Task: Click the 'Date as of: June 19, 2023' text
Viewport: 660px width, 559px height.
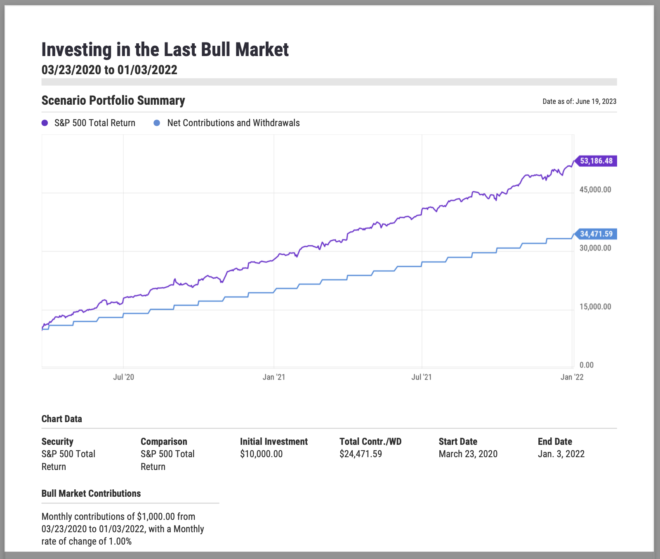Action: tap(579, 101)
